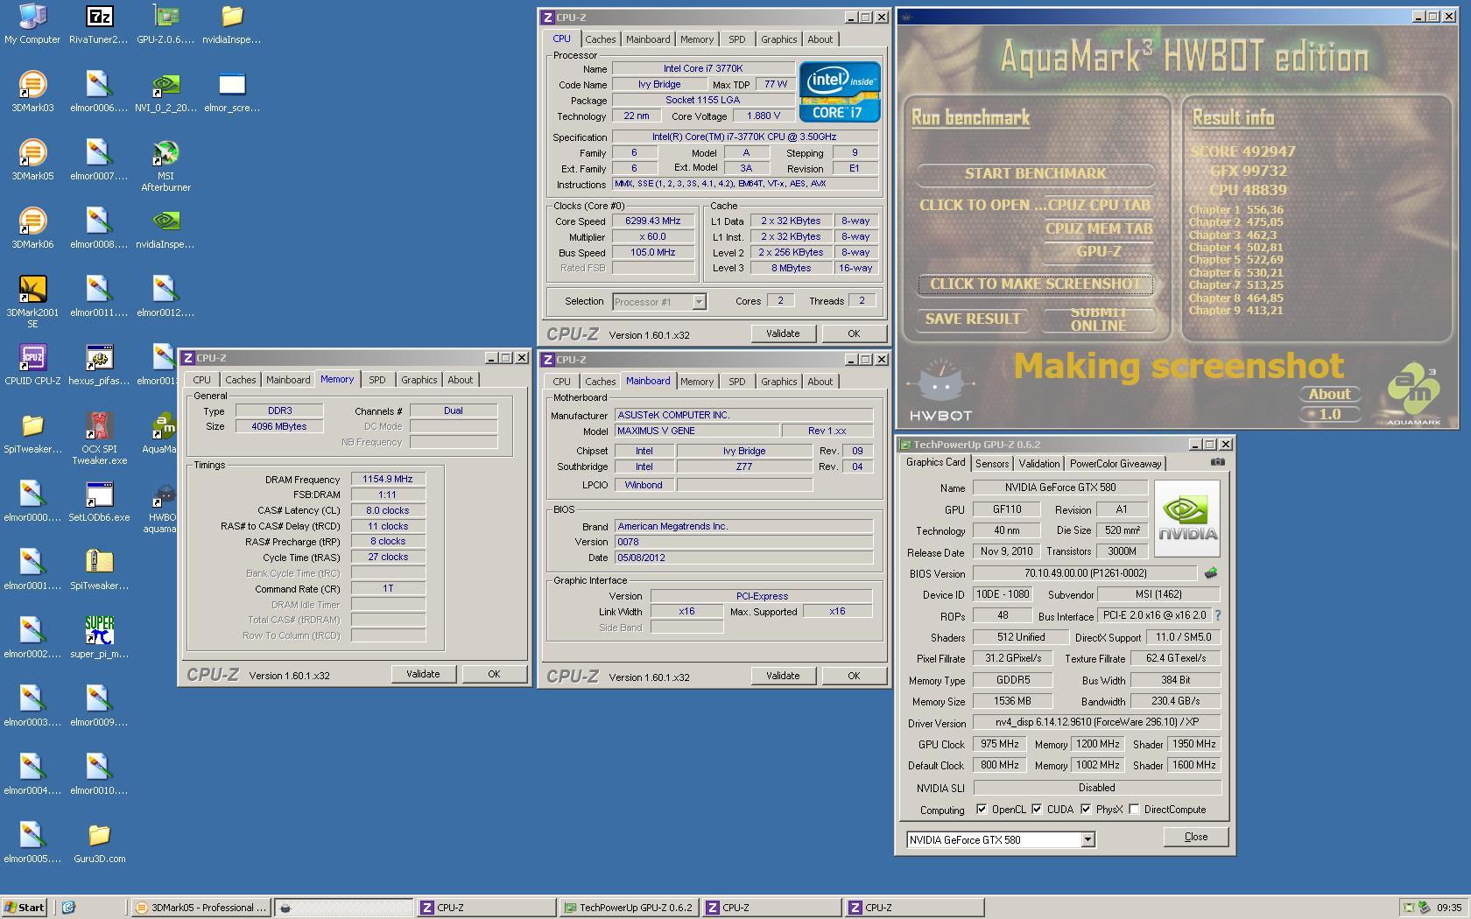Open GPU-Z 0.6 desktop icon
Screen dimensions: 1471x919
pyautogui.click(x=165, y=24)
